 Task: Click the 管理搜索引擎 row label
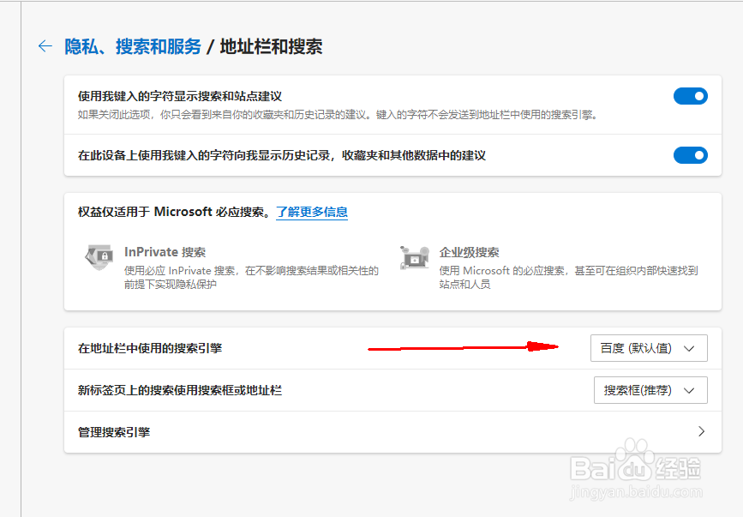(114, 432)
